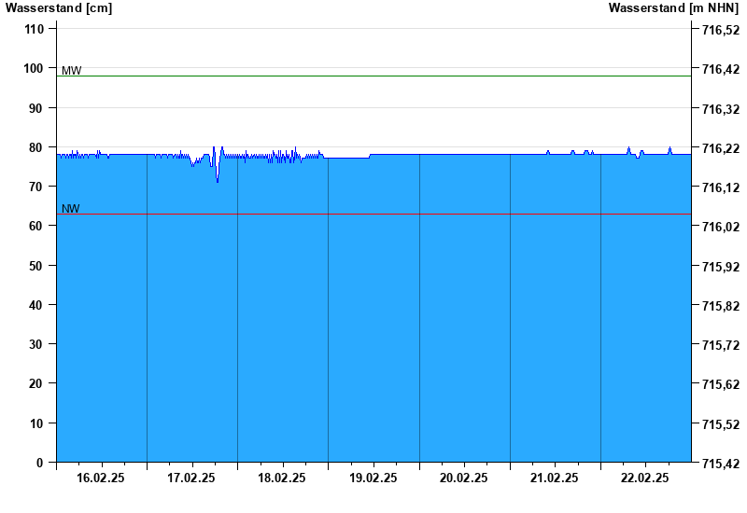Select the 19.02.25 date label
747x513 pixels.
pyautogui.click(x=373, y=478)
